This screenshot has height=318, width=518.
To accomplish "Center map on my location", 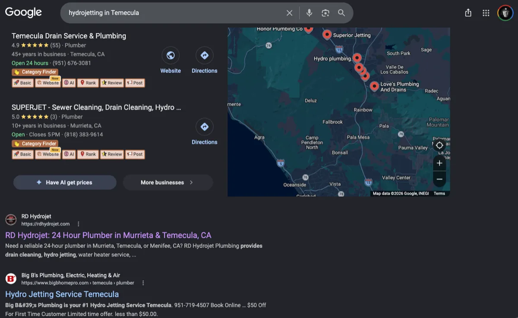I will [439, 145].
